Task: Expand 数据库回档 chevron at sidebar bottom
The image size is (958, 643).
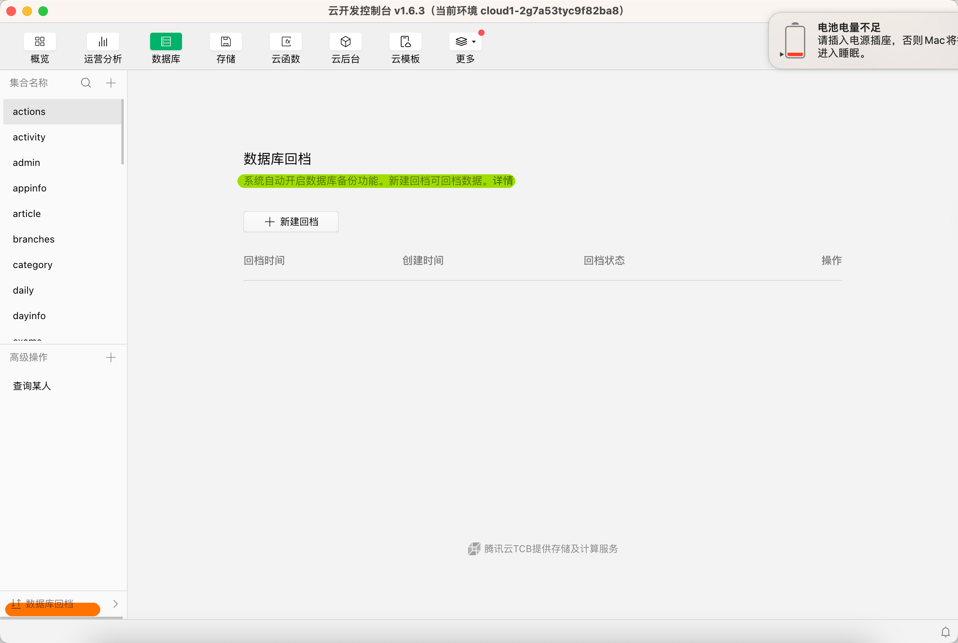Action: [x=116, y=604]
